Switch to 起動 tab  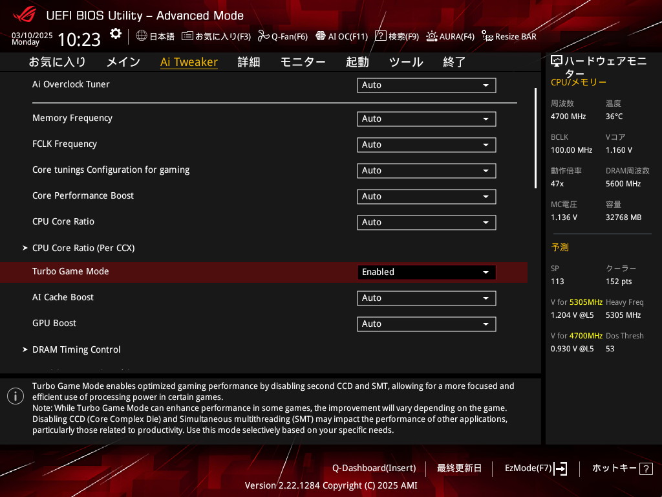tap(357, 62)
